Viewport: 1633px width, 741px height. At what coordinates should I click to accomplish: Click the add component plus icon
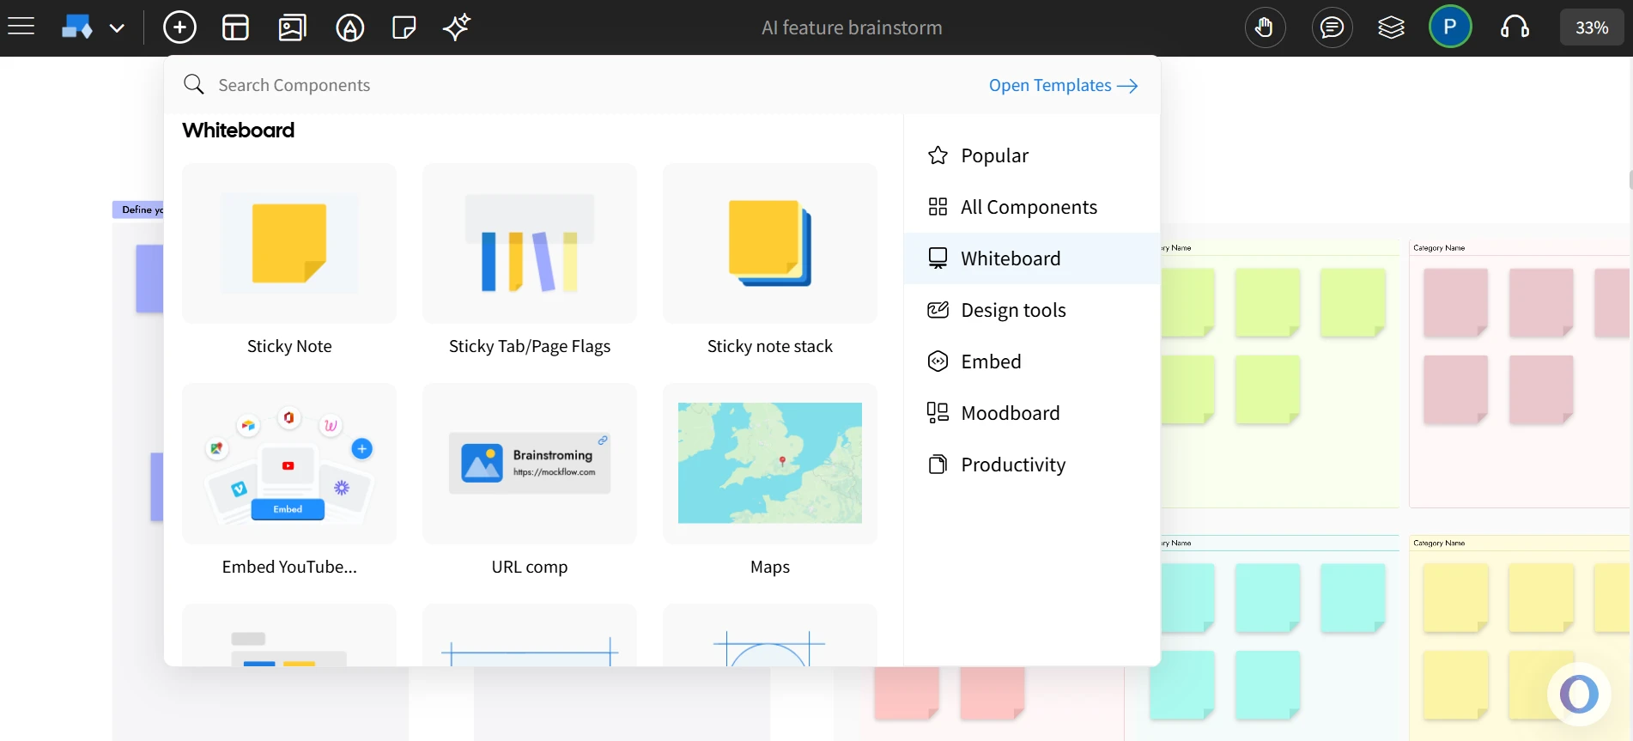[179, 27]
